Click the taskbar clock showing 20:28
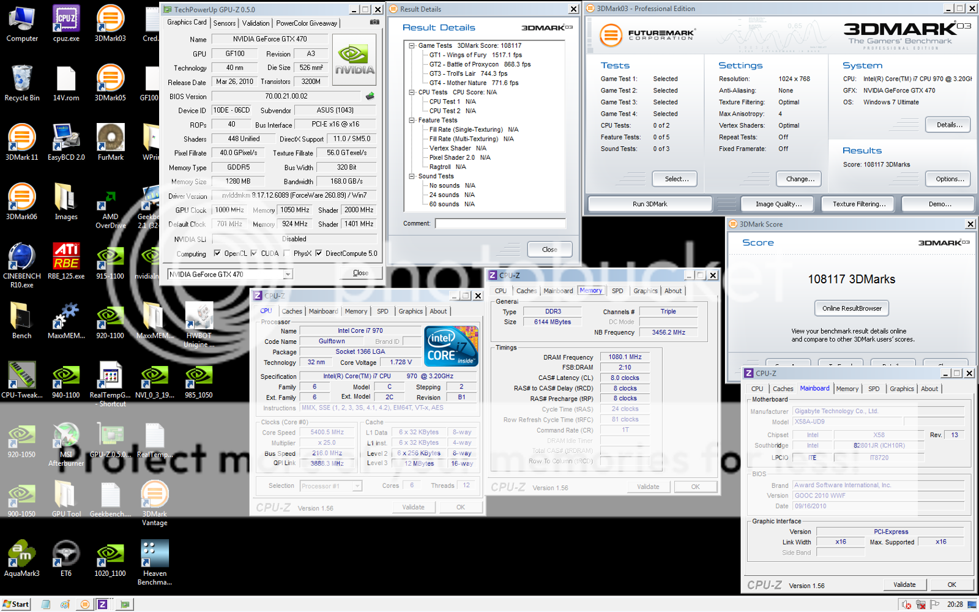 pyautogui.click(x=955, y=604)
